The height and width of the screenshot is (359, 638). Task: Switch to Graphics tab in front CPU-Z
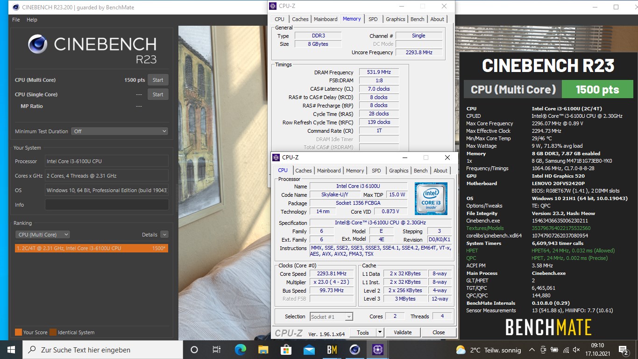398,171
